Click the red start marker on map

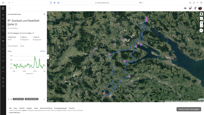104,93
